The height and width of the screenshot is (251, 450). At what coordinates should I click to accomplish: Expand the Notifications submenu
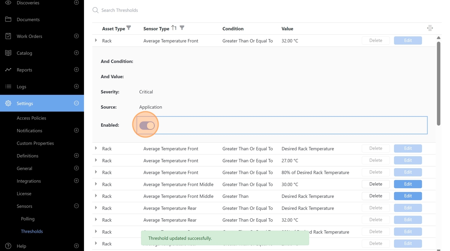click(x=76, y=130)
